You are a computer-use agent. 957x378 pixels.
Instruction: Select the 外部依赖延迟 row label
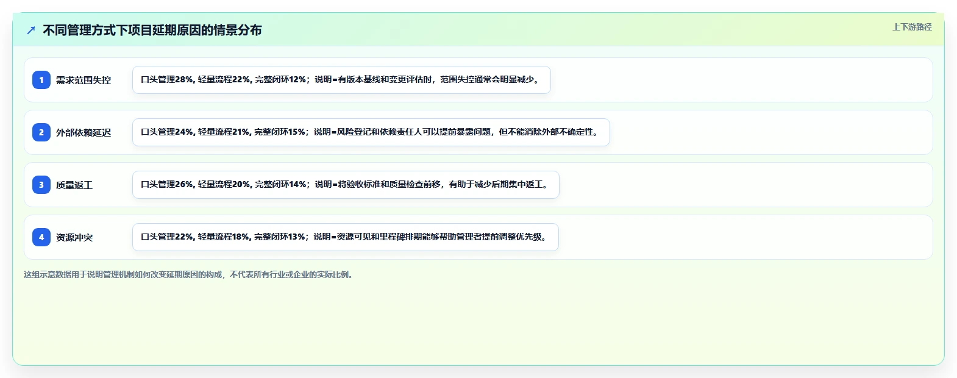point(84,132)
